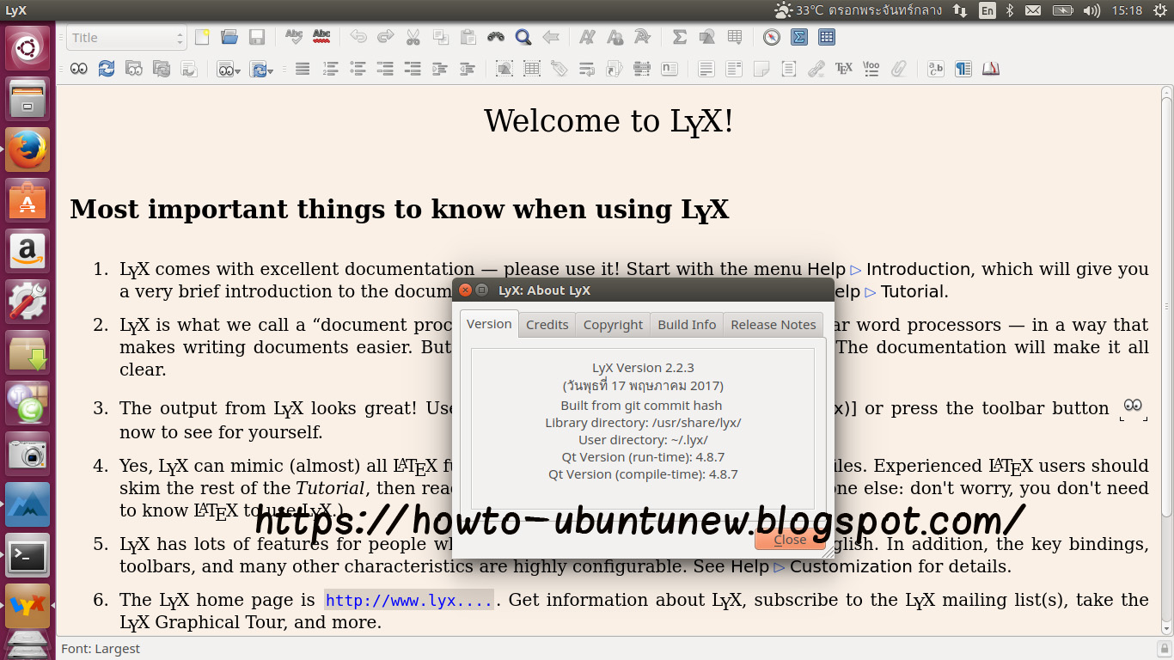
Task: Apply the default paragraph layout icon
Action: tap(303, 69)
